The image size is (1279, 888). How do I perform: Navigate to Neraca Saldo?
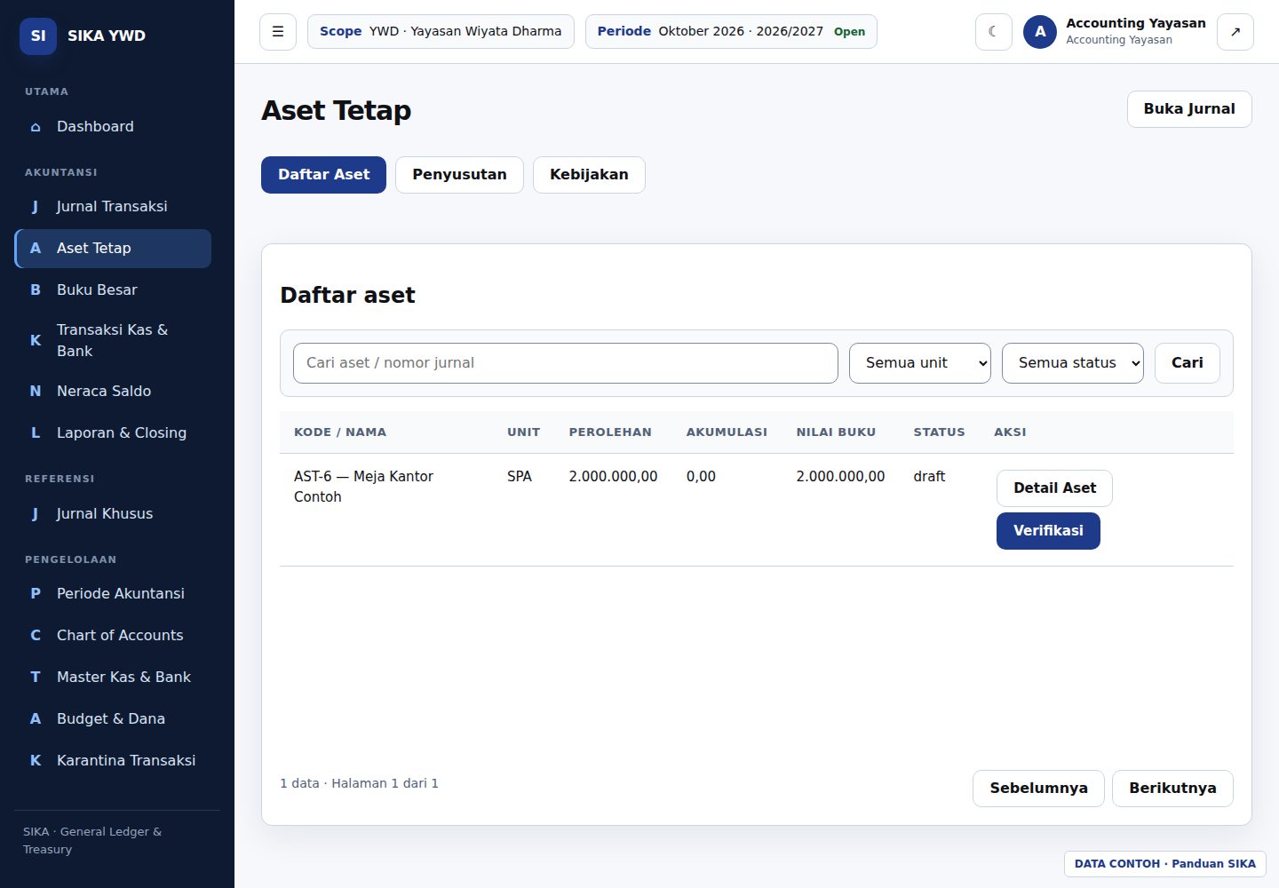click(x=113, y=391)
